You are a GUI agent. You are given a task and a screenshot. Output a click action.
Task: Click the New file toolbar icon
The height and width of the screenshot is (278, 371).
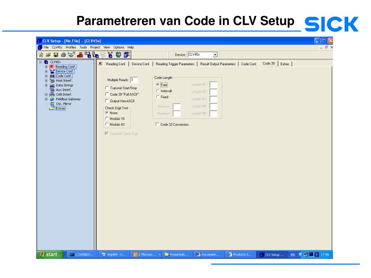click(41, 55)
